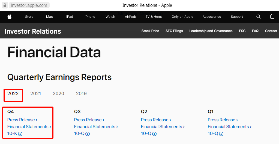The image size is (279, 144).
Task: Switch to the 2021 tab
Action: (36, 93)
